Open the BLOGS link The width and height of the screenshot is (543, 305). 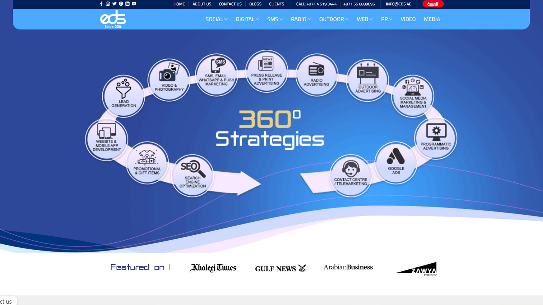(255, 4)
